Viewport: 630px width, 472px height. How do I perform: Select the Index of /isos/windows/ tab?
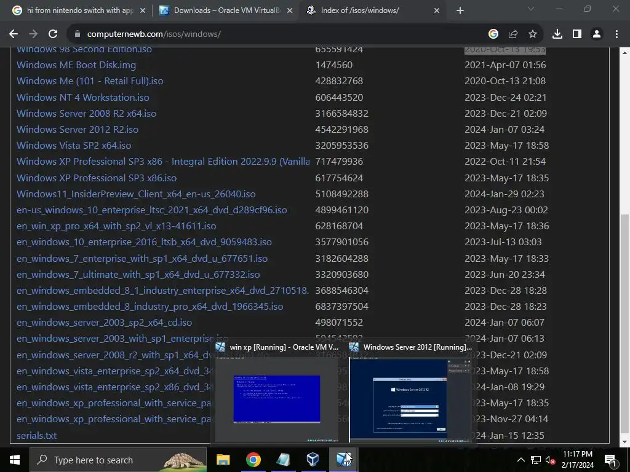[x=373, y=10]
